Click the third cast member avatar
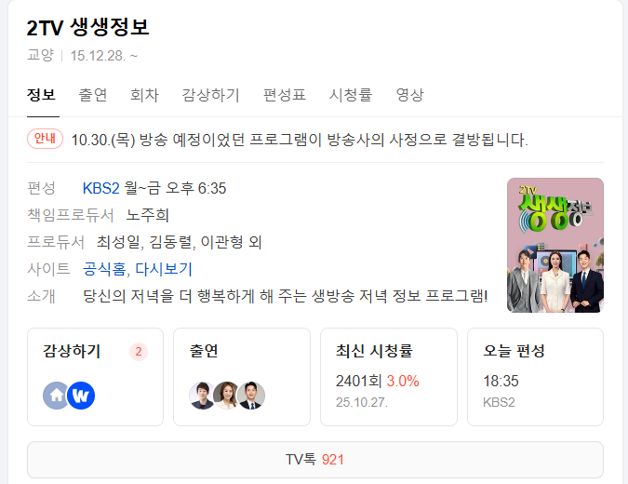This screenshot has width=628, height=484. coord(251,396)
